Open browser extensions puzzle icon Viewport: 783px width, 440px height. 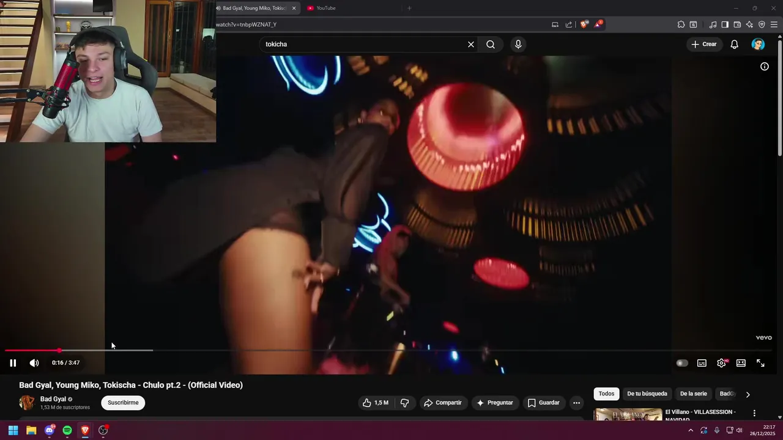coord(681,24)
